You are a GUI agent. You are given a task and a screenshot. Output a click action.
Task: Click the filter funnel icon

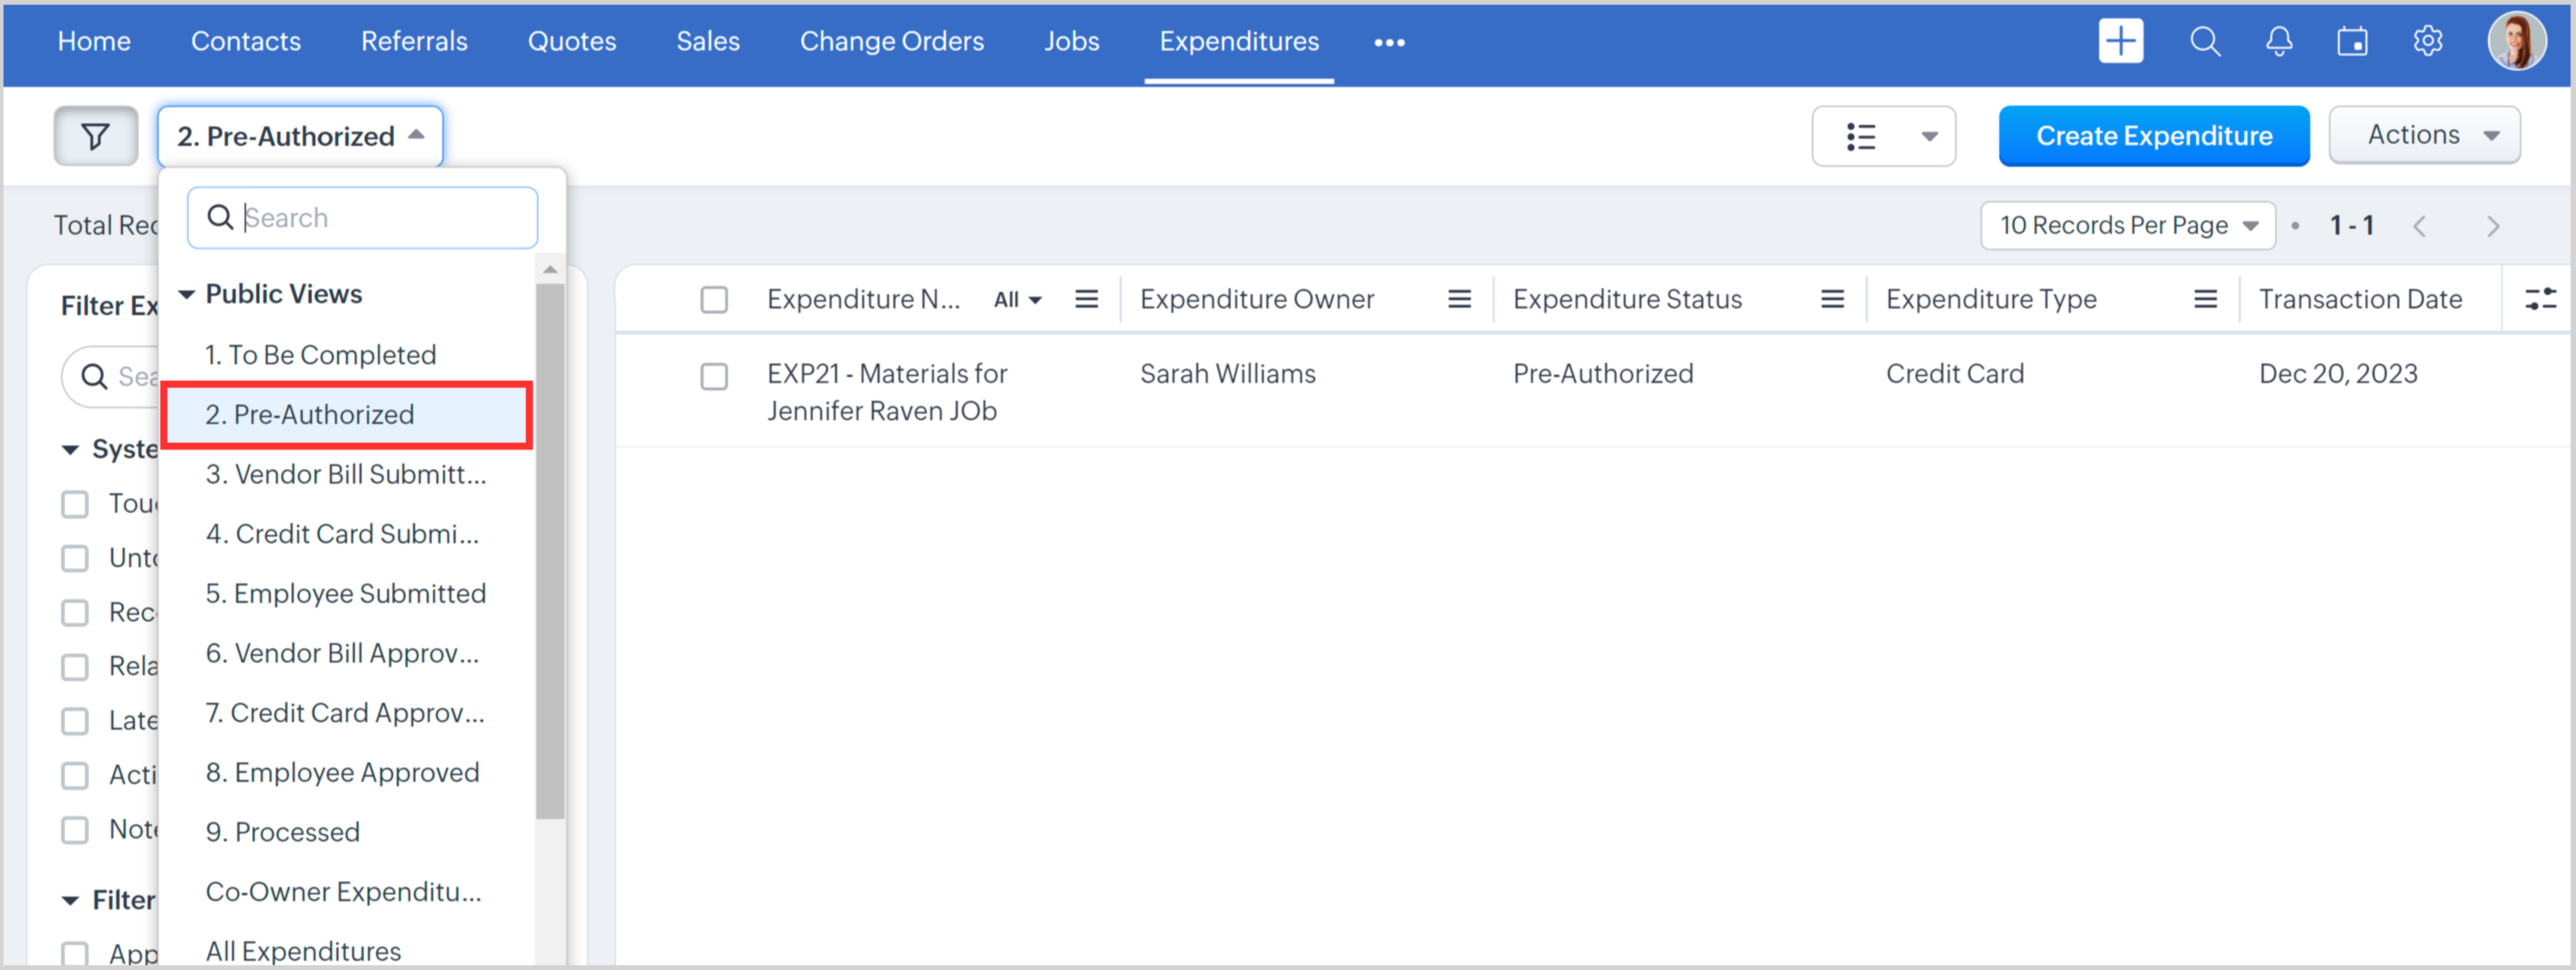click(x=95, y=136)
